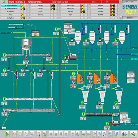
Task: Click the date and time field at top right
Action: 129,2
